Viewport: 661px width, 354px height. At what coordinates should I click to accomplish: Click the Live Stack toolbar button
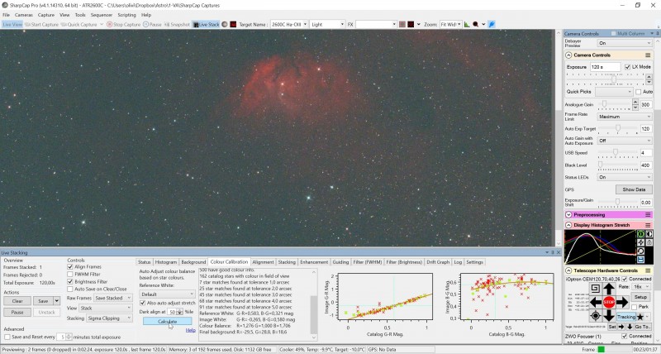tap(206, 25)
